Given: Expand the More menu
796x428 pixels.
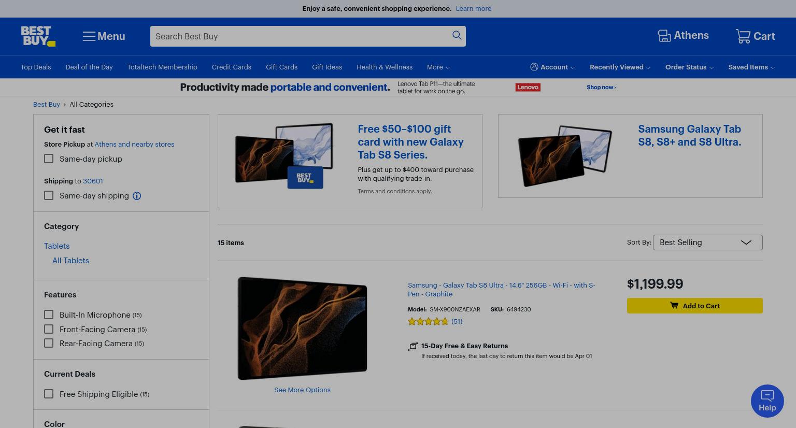Looking at the screenshot, I should (x=438, y=67).
